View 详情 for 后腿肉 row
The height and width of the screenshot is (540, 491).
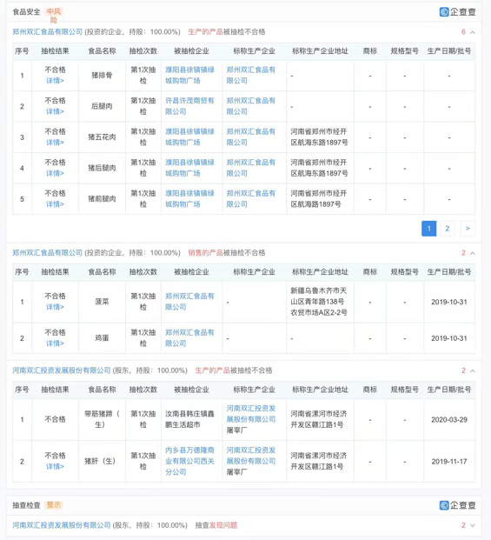tap(55, 112)
